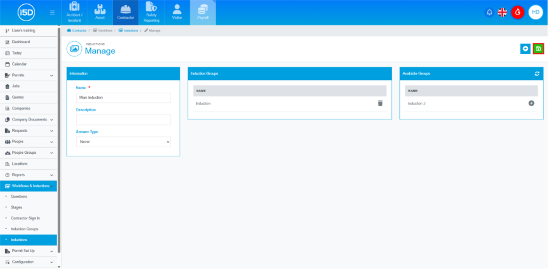The width and height of the screenshot is (548, 269).
Task: Click the blue add new icon button
Action: (525, 48)
